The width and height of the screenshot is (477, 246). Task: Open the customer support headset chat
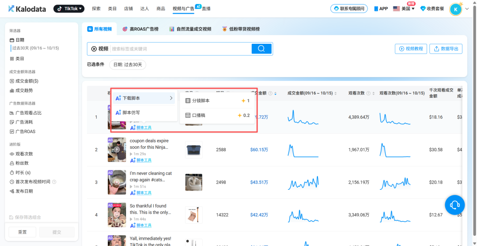coord(455,205)
